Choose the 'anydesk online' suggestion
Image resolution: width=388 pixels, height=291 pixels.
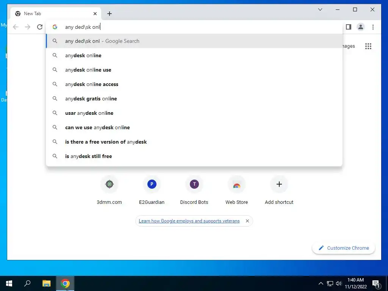[x=194, y=55]
